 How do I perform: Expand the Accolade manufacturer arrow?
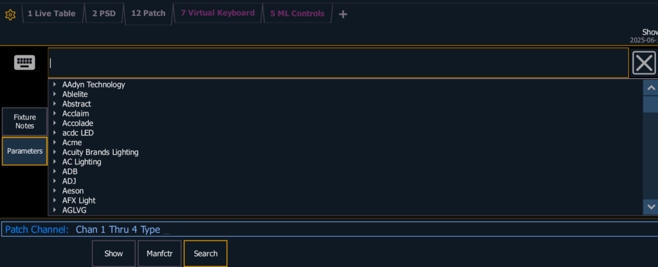(55, 123)
